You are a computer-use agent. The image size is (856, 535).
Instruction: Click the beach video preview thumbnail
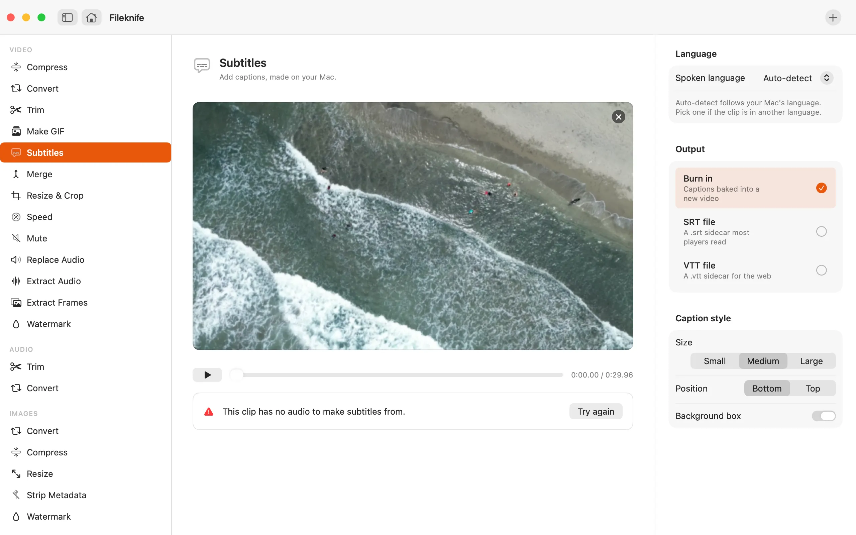[x=413, y=226]
